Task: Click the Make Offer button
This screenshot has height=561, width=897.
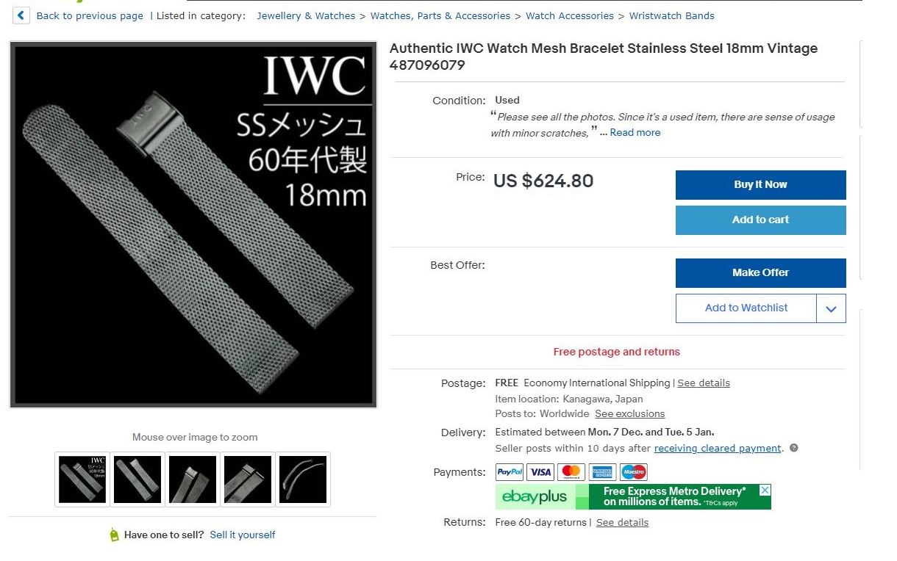Action: point(760,272)
